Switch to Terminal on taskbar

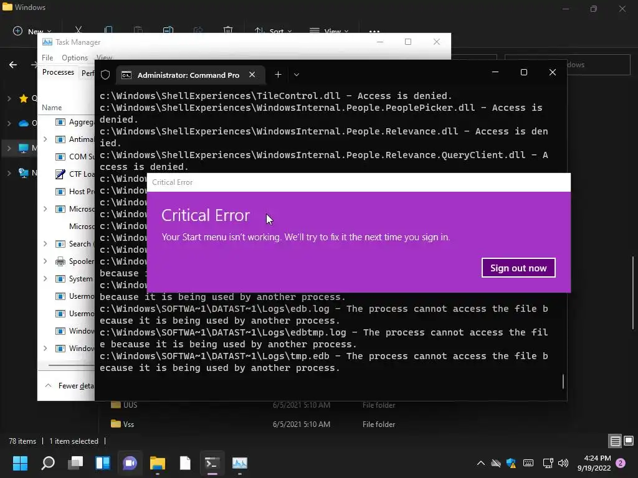click(212, 463)
